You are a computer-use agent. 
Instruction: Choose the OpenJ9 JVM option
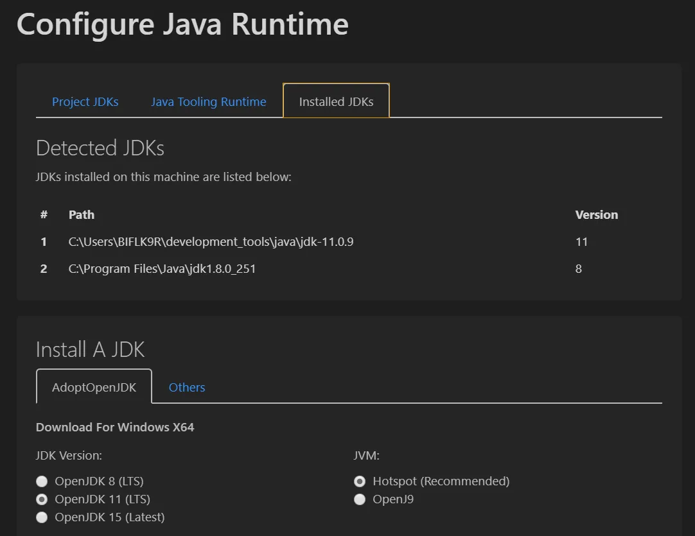[x=360, y=499]
